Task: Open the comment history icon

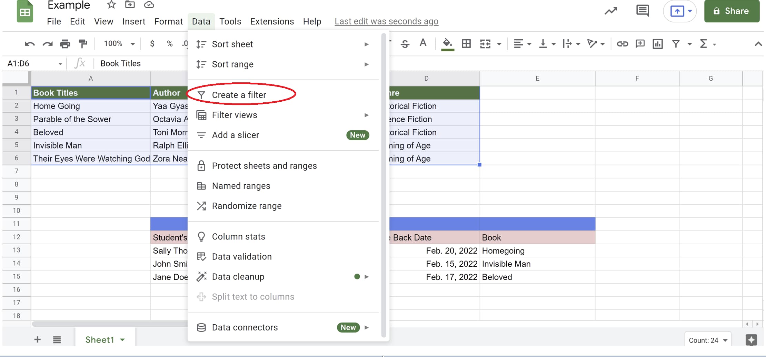Action: (x=642, y=11)
